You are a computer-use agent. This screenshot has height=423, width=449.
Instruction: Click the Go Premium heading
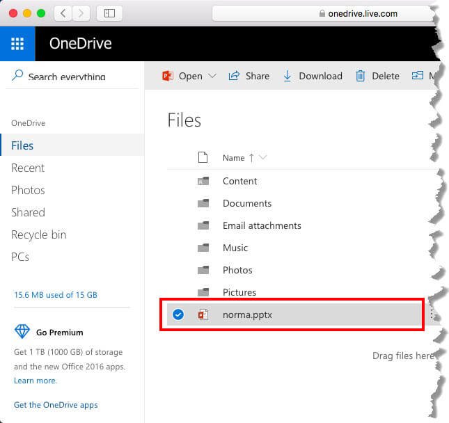pyautogui.click(x=60, y=333)
